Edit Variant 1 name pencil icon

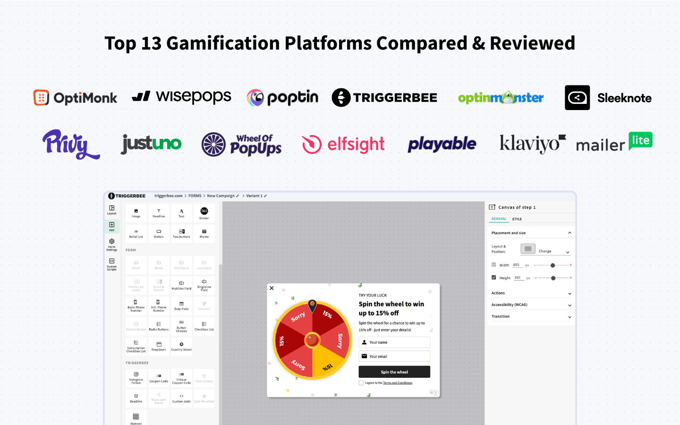[x=265, y=196]
